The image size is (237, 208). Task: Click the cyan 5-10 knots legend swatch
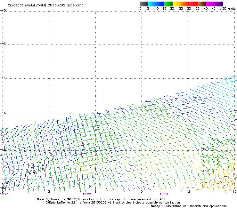152,4
